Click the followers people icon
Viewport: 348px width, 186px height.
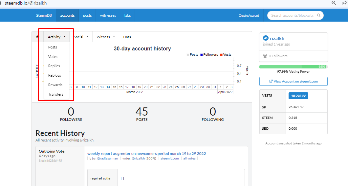[x=265, y=56]
